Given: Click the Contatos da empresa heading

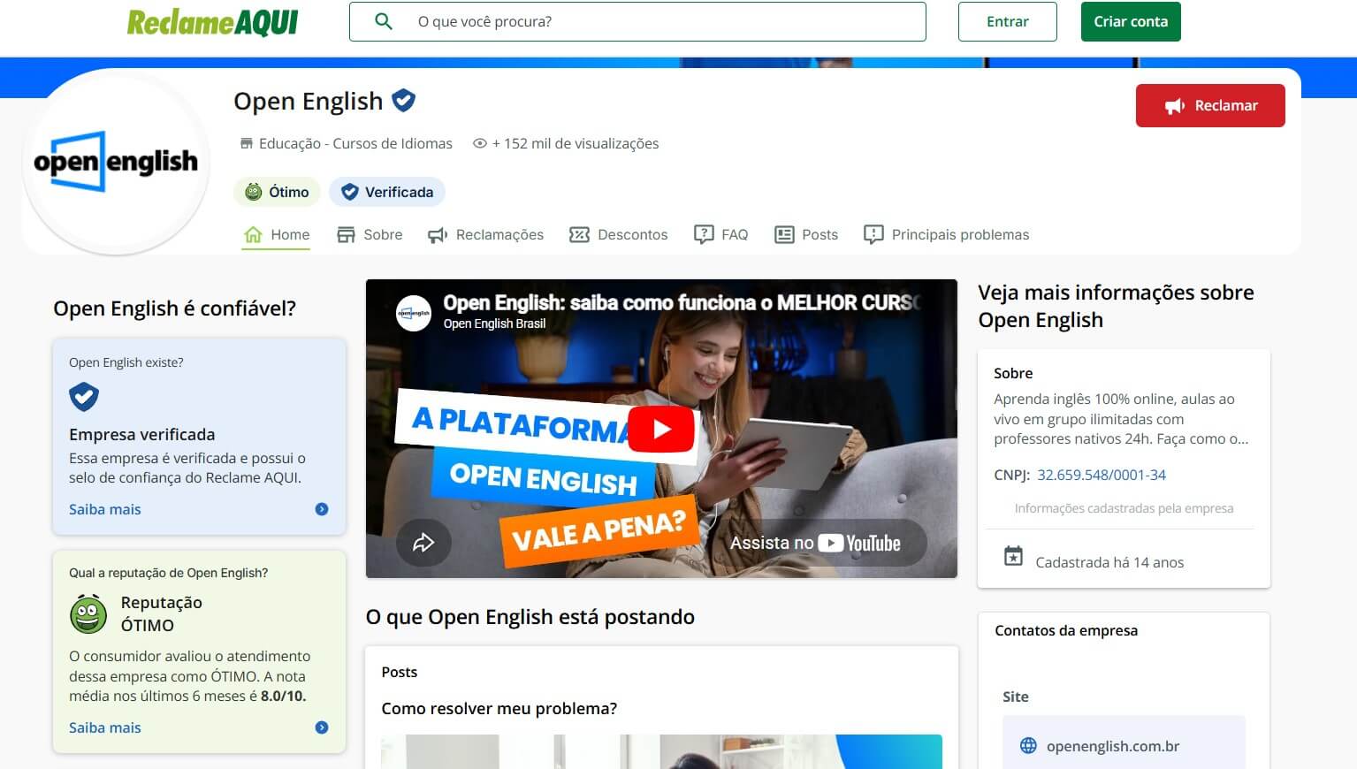Looking at the screenshot, I should tap(1066, 630).
